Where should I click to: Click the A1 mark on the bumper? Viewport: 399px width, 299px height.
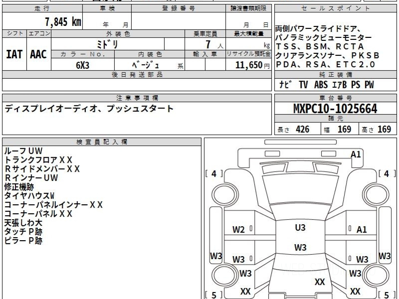point(356,154)
